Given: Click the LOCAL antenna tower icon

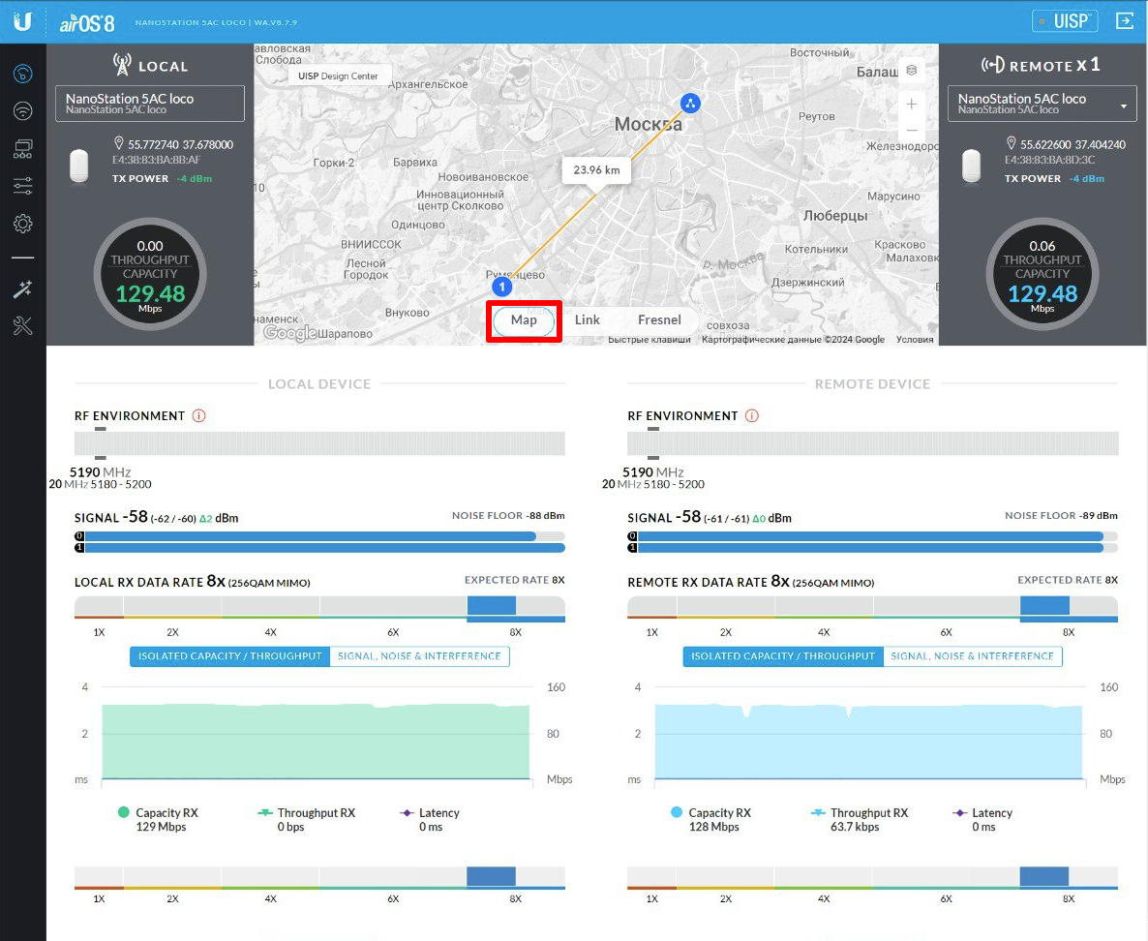Looking at the screenshot, I should pyautogui.click(x=122, y=65).
